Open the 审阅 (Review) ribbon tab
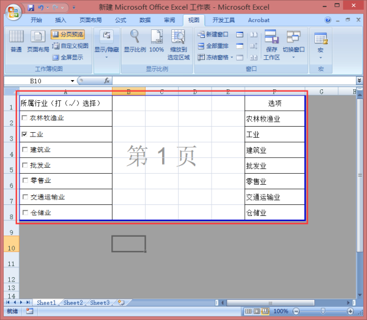The image size is (367, 320). [169, 20]
